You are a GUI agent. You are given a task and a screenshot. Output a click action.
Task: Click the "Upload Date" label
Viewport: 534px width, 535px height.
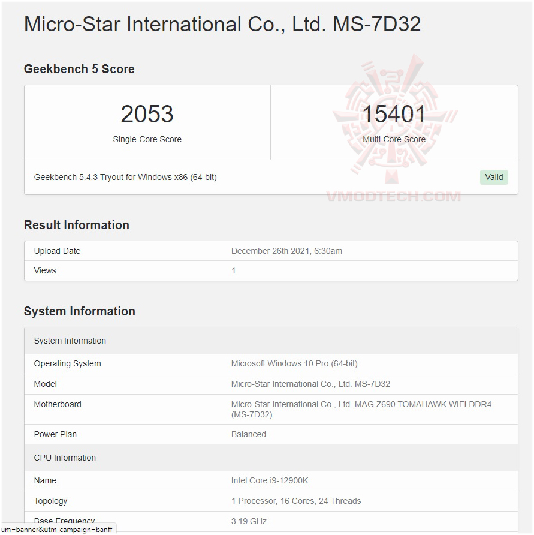tap(57, 251)
